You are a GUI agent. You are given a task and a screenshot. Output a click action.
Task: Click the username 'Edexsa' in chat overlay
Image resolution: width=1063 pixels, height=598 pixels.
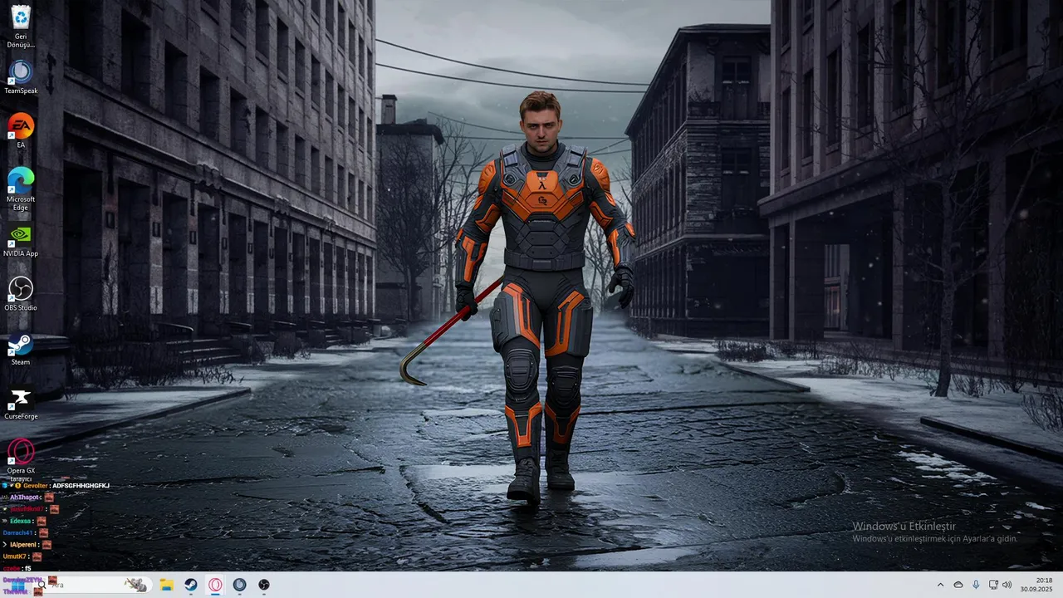coord(21,521)
